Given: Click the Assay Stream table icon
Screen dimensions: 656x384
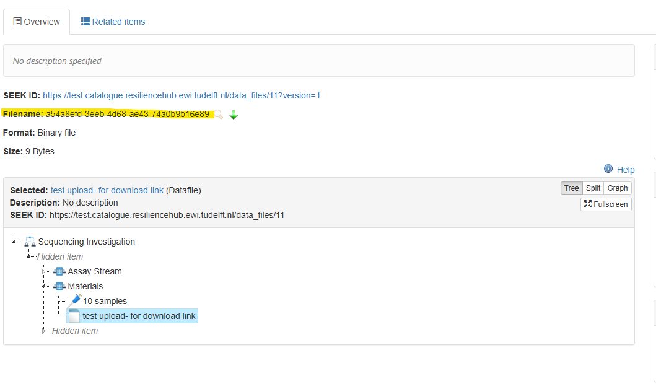Looking at the screenshot, I should coord(59,271).
